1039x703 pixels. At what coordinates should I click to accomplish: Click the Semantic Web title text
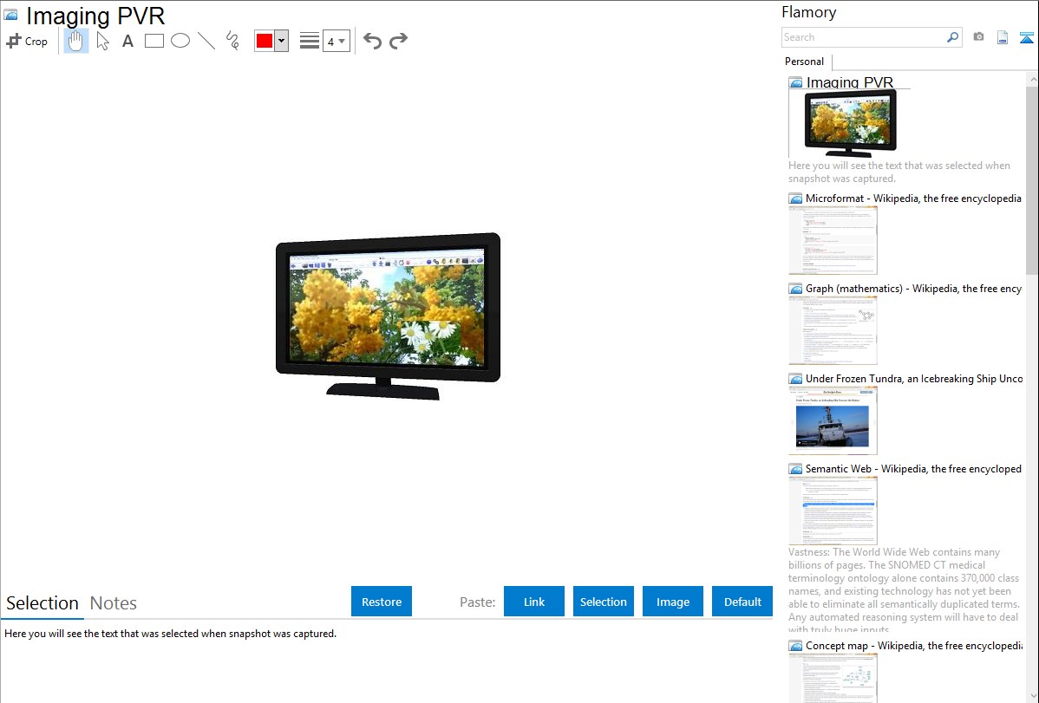913,469
